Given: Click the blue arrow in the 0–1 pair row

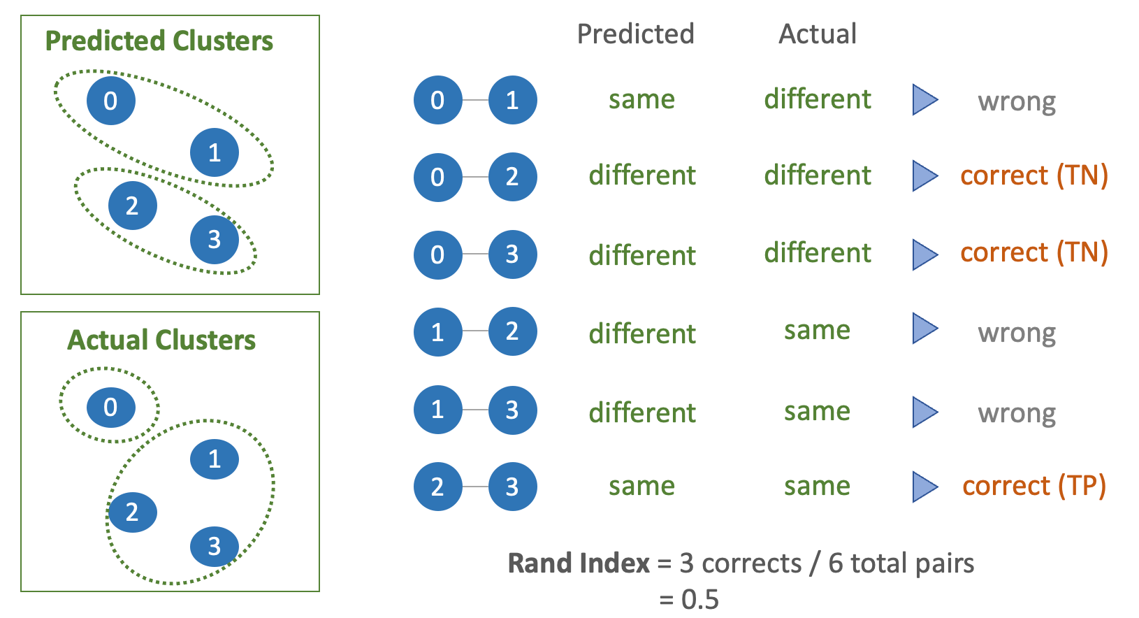Looking at the screenshot, I should tap(924, 100).
